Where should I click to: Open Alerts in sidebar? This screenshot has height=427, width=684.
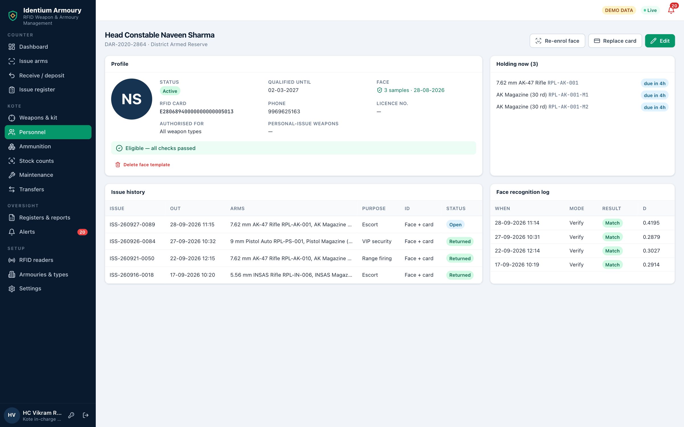point(48,232)
